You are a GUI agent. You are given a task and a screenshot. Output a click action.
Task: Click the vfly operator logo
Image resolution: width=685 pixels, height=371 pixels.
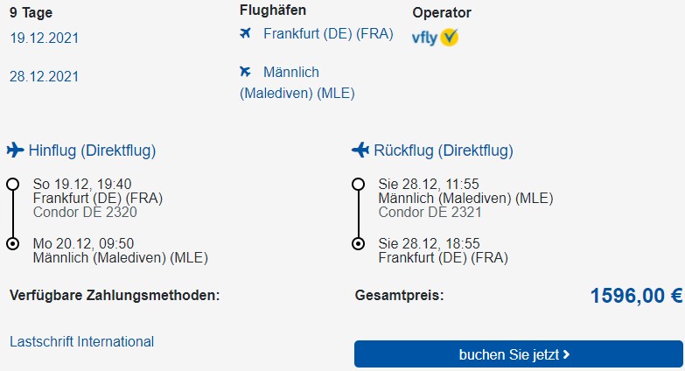[435, 37]
